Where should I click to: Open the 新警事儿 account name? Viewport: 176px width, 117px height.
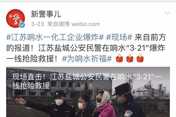(x=46, y=14)
